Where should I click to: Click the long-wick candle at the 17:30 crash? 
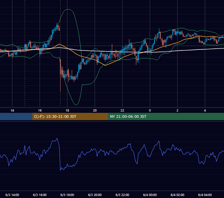60,75
